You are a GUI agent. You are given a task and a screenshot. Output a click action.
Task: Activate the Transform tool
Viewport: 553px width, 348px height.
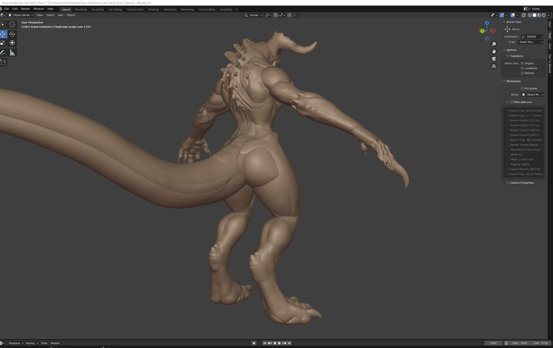(12, 42)
